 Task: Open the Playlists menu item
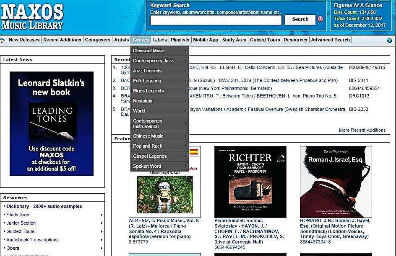coord(180,40)
